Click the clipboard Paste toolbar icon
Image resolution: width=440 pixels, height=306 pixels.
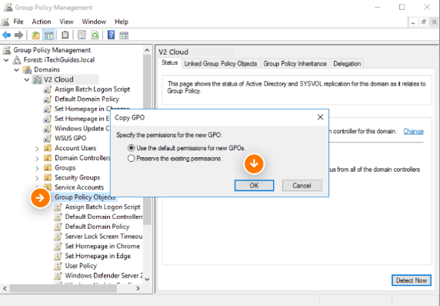(x=65, y=35)
